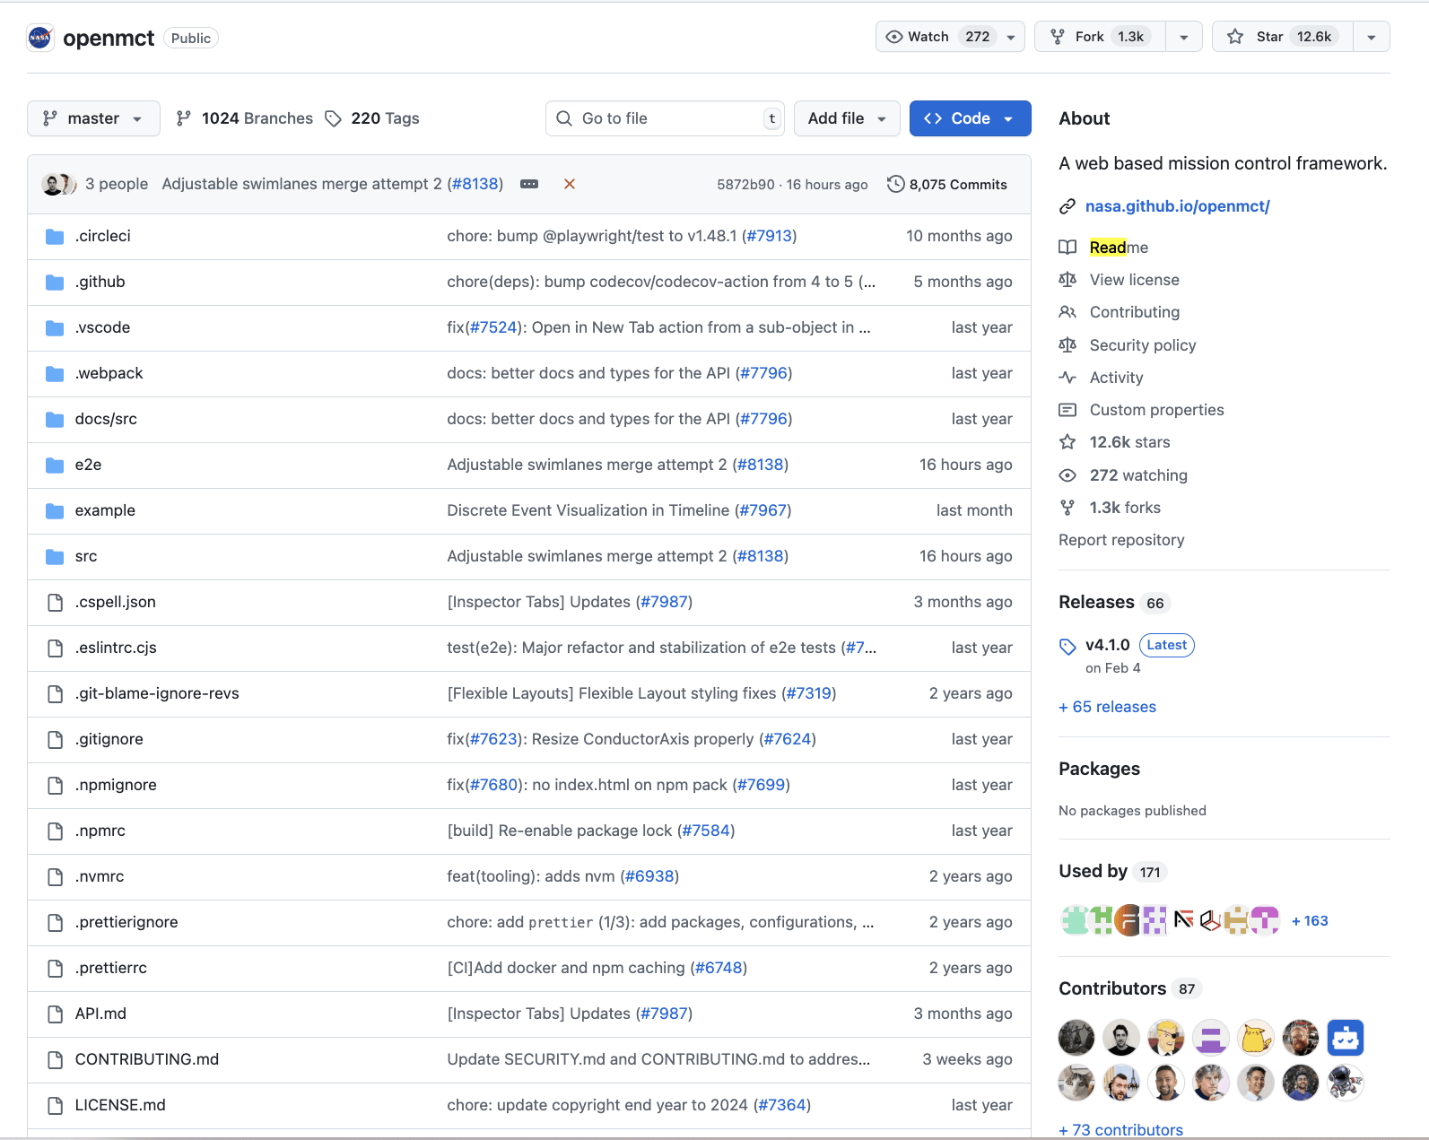Viewport: 1429px width, 1140px height.
Task: Click the v4.1.0 release tag icon
Action: click(1067, 646)
